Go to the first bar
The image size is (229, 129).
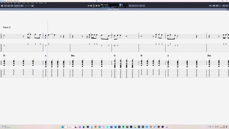click(88, 6)
